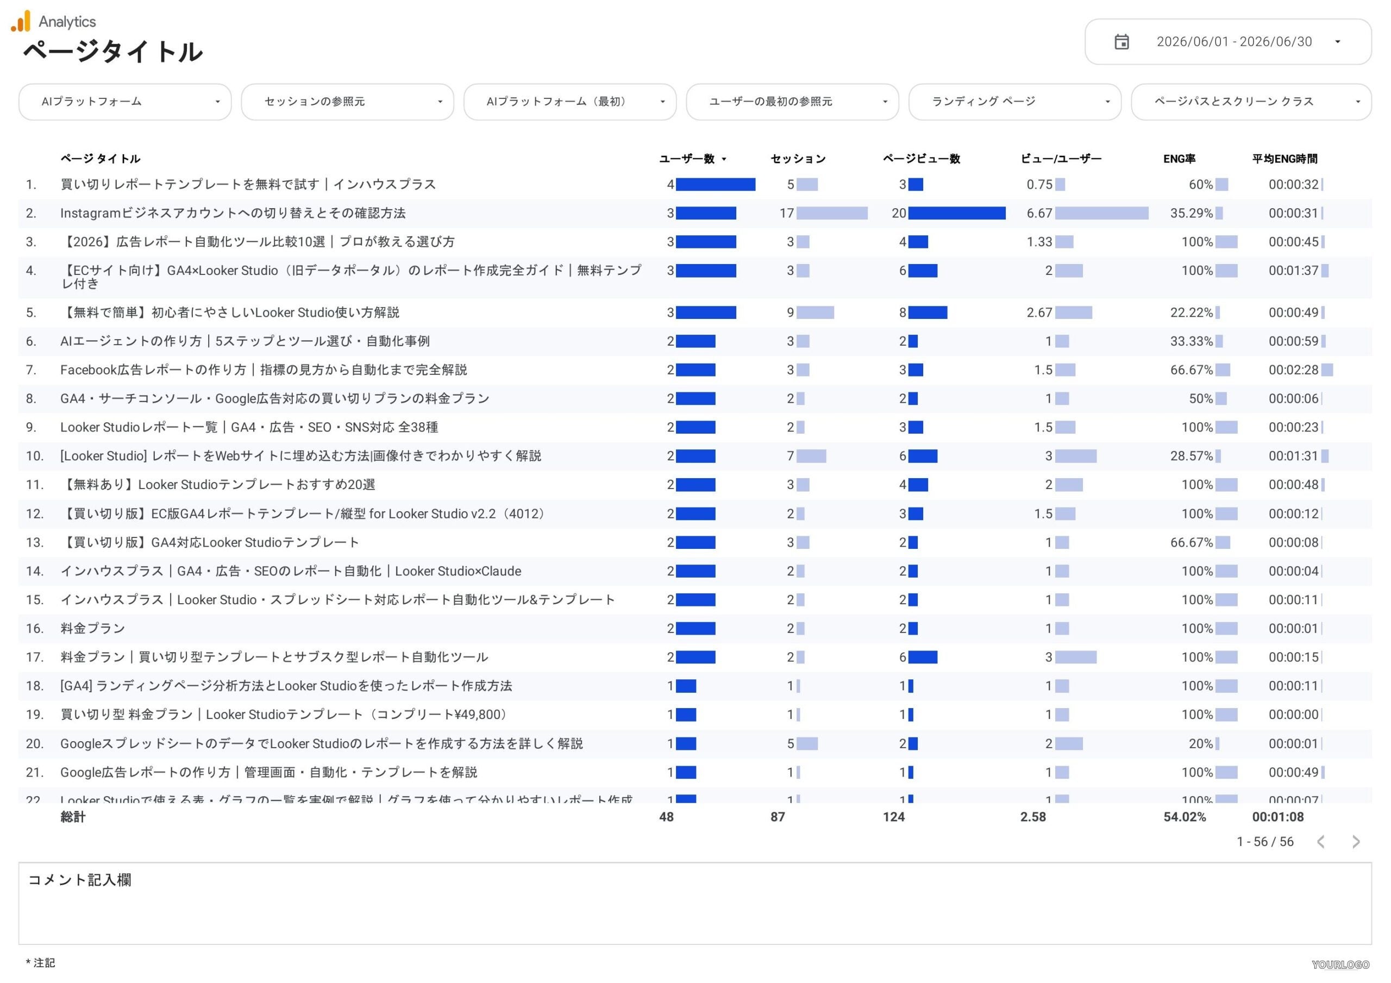Image resolution: width=1391 pixels, height=983 pixels.
Task: Go to previous table page arrow
Action: click(1321, 842)
